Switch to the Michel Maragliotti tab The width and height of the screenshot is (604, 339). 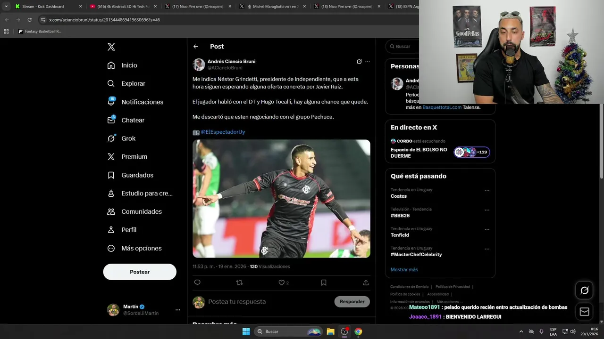[x=273, y=7]
